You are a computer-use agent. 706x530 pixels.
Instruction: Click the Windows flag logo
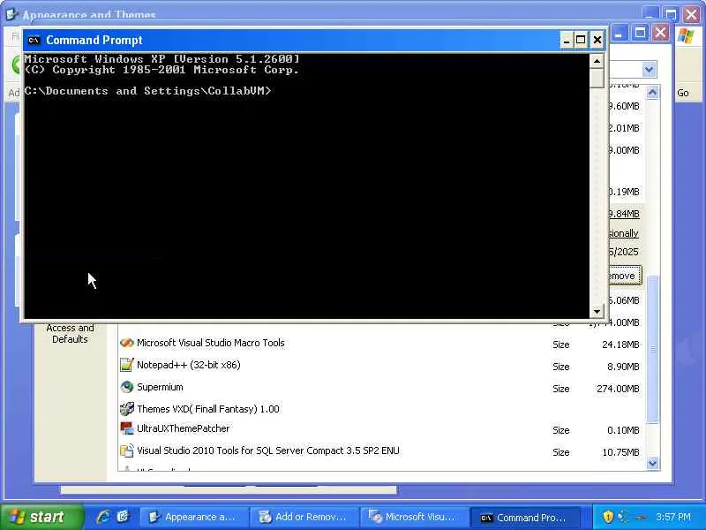687,36
